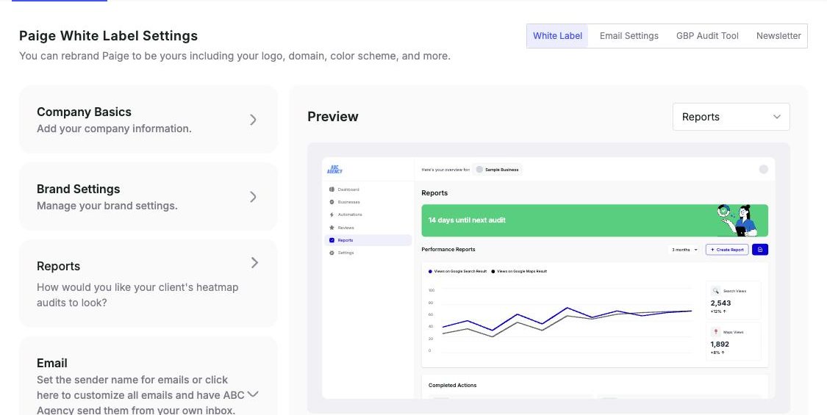Toggle the Email section down chevron
This screenshot has width=827, height=415.
coord(253,394)
